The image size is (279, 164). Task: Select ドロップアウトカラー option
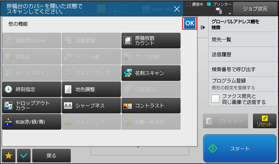(x=32, y=106)
